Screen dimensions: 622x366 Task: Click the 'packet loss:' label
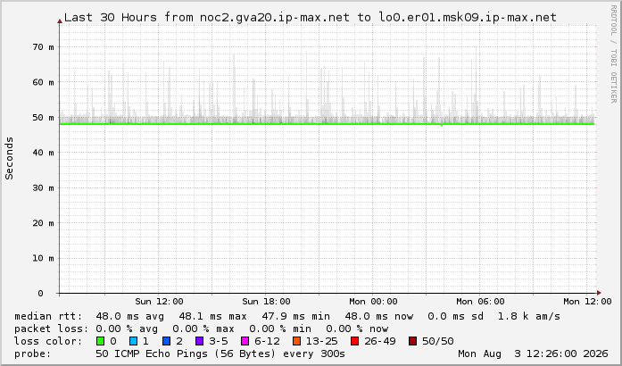pyautogui.click(x=51, y=329)
